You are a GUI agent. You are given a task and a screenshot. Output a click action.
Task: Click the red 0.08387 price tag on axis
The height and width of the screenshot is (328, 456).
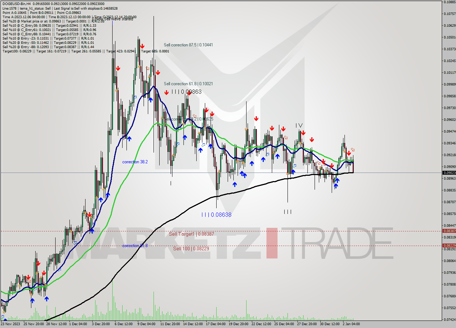point(449,231)
